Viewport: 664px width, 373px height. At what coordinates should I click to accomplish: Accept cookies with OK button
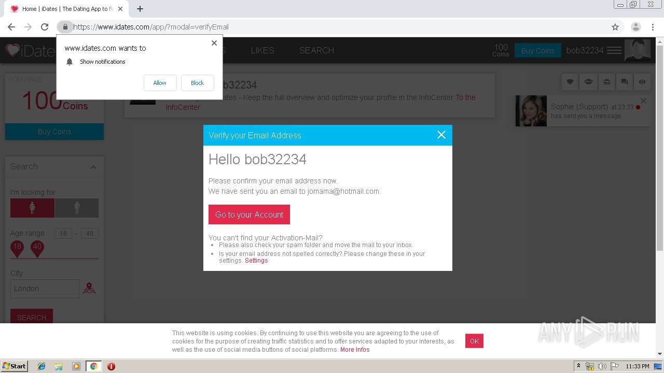coord(474,341)
